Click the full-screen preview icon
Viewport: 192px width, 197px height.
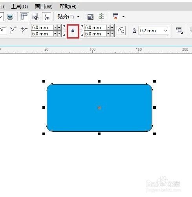pyautogui.click(x=10, y=17)
